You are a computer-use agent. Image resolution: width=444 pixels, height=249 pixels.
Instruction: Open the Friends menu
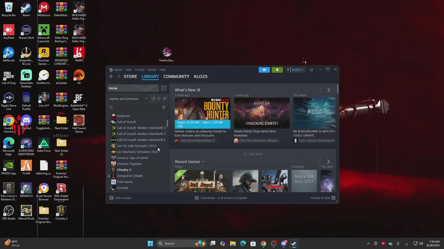tap(139, 70)
